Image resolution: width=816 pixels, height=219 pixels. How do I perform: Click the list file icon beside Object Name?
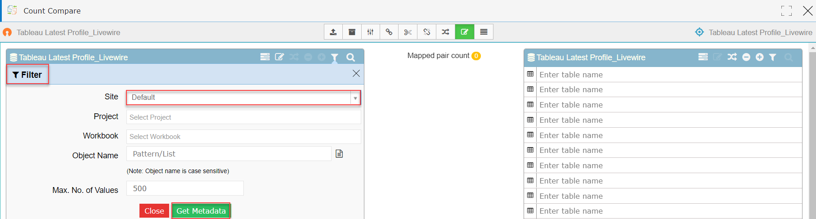tap(340, 154)
